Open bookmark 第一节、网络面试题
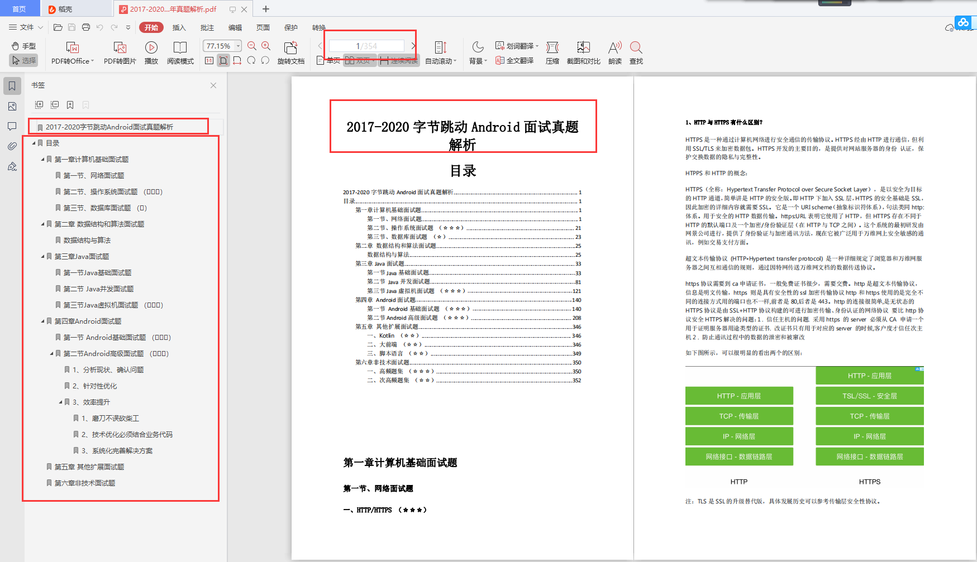Viewport: 977px width, 562px height. pos(94,175)
